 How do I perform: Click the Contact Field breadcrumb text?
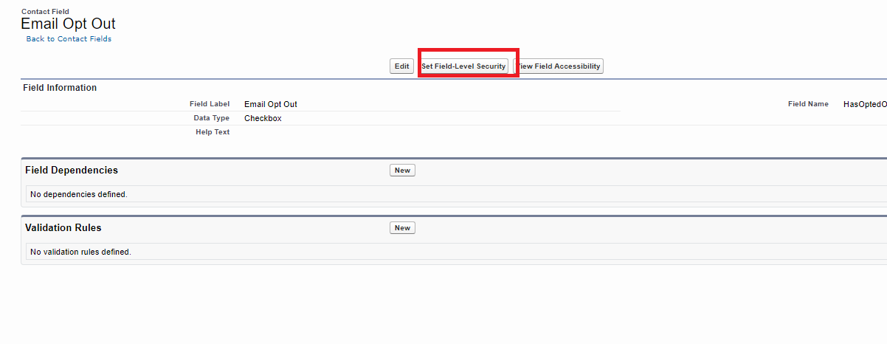45,12
